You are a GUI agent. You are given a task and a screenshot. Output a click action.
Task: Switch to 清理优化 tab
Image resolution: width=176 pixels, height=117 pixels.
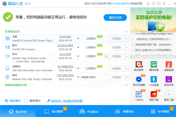(125, 111)
